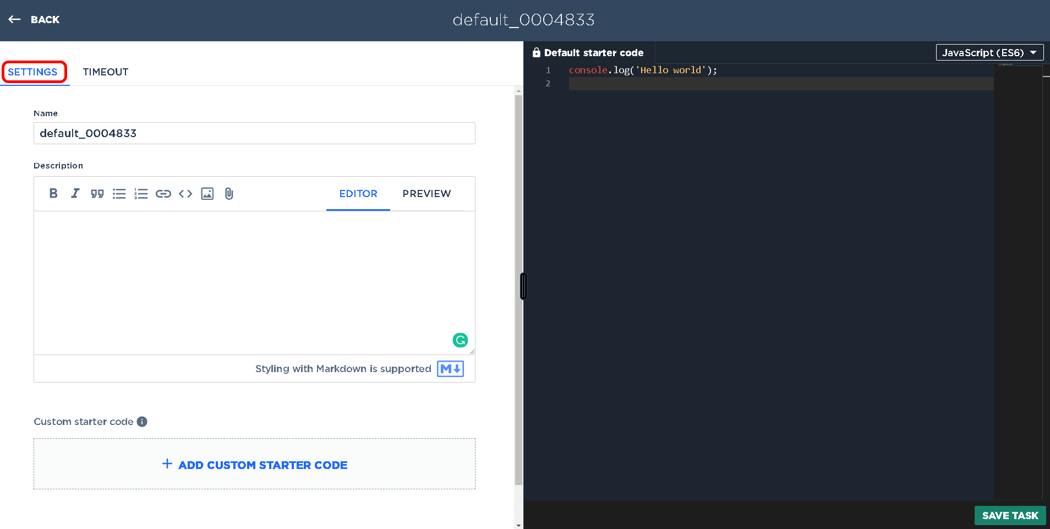Click the 'Styling with Markdown is supported' text

coord(343,369)
